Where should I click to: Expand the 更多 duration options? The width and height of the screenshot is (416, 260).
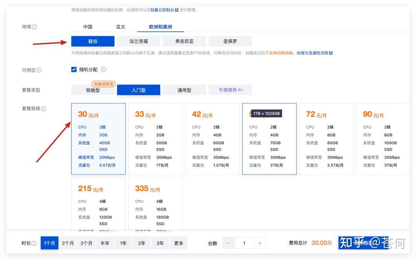coord(179,243)
